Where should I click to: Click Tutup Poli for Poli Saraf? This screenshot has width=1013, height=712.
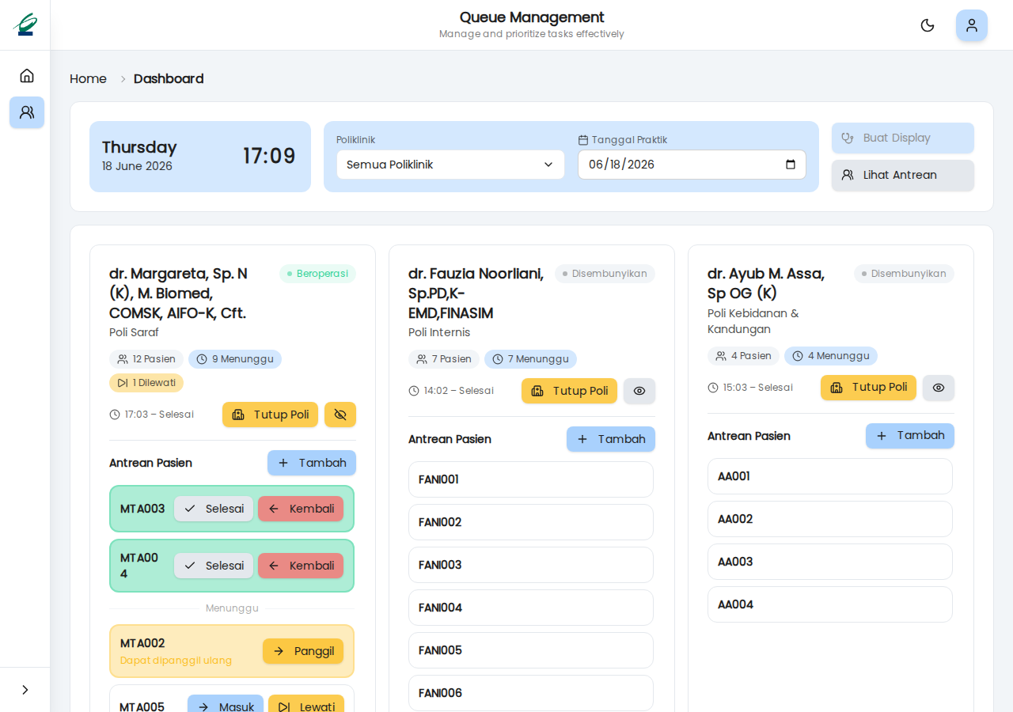coord(270,415)
